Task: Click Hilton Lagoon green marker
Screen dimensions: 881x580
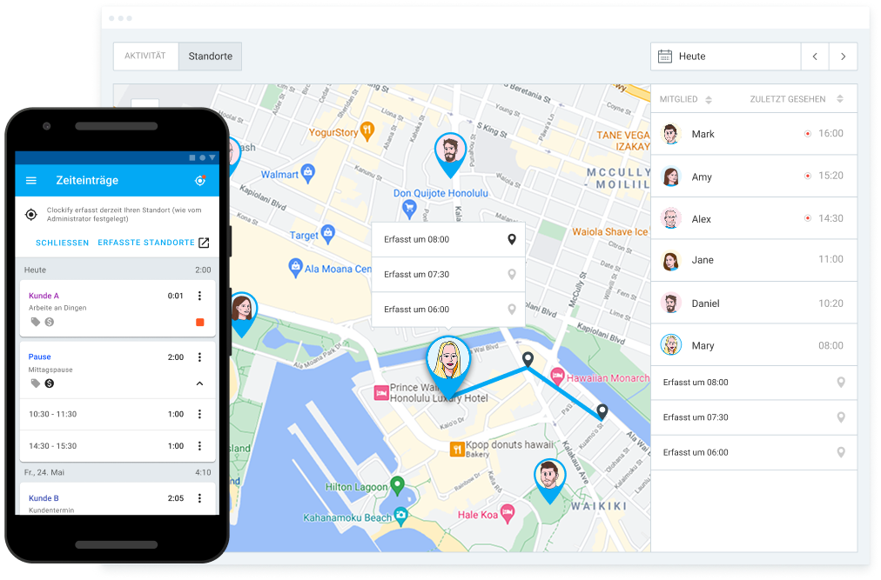Action: (x=397, y=486)
